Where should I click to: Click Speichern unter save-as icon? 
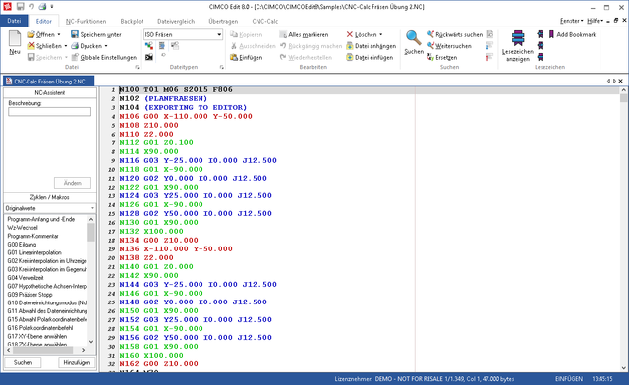click(75, 35)
